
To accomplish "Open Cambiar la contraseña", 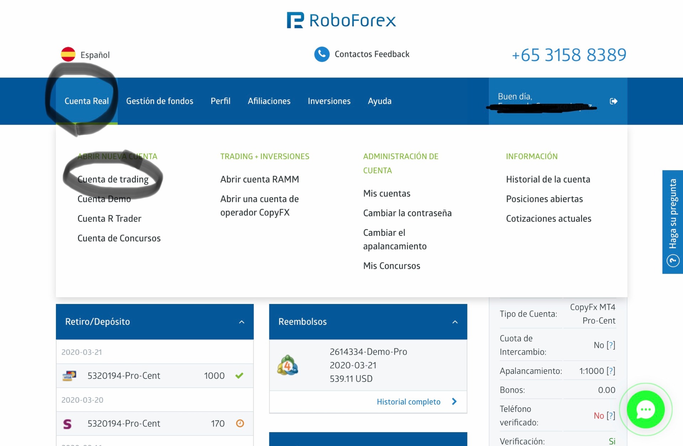I will (407, 213).
